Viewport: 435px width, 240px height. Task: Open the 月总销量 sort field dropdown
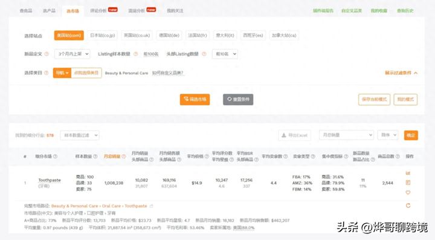346,135
